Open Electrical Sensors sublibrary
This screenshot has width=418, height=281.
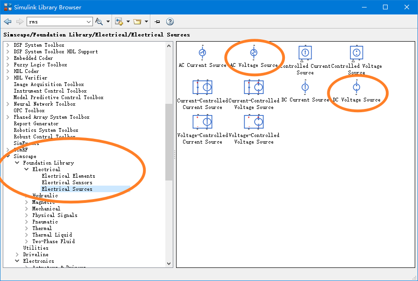[x=67, y=182]
